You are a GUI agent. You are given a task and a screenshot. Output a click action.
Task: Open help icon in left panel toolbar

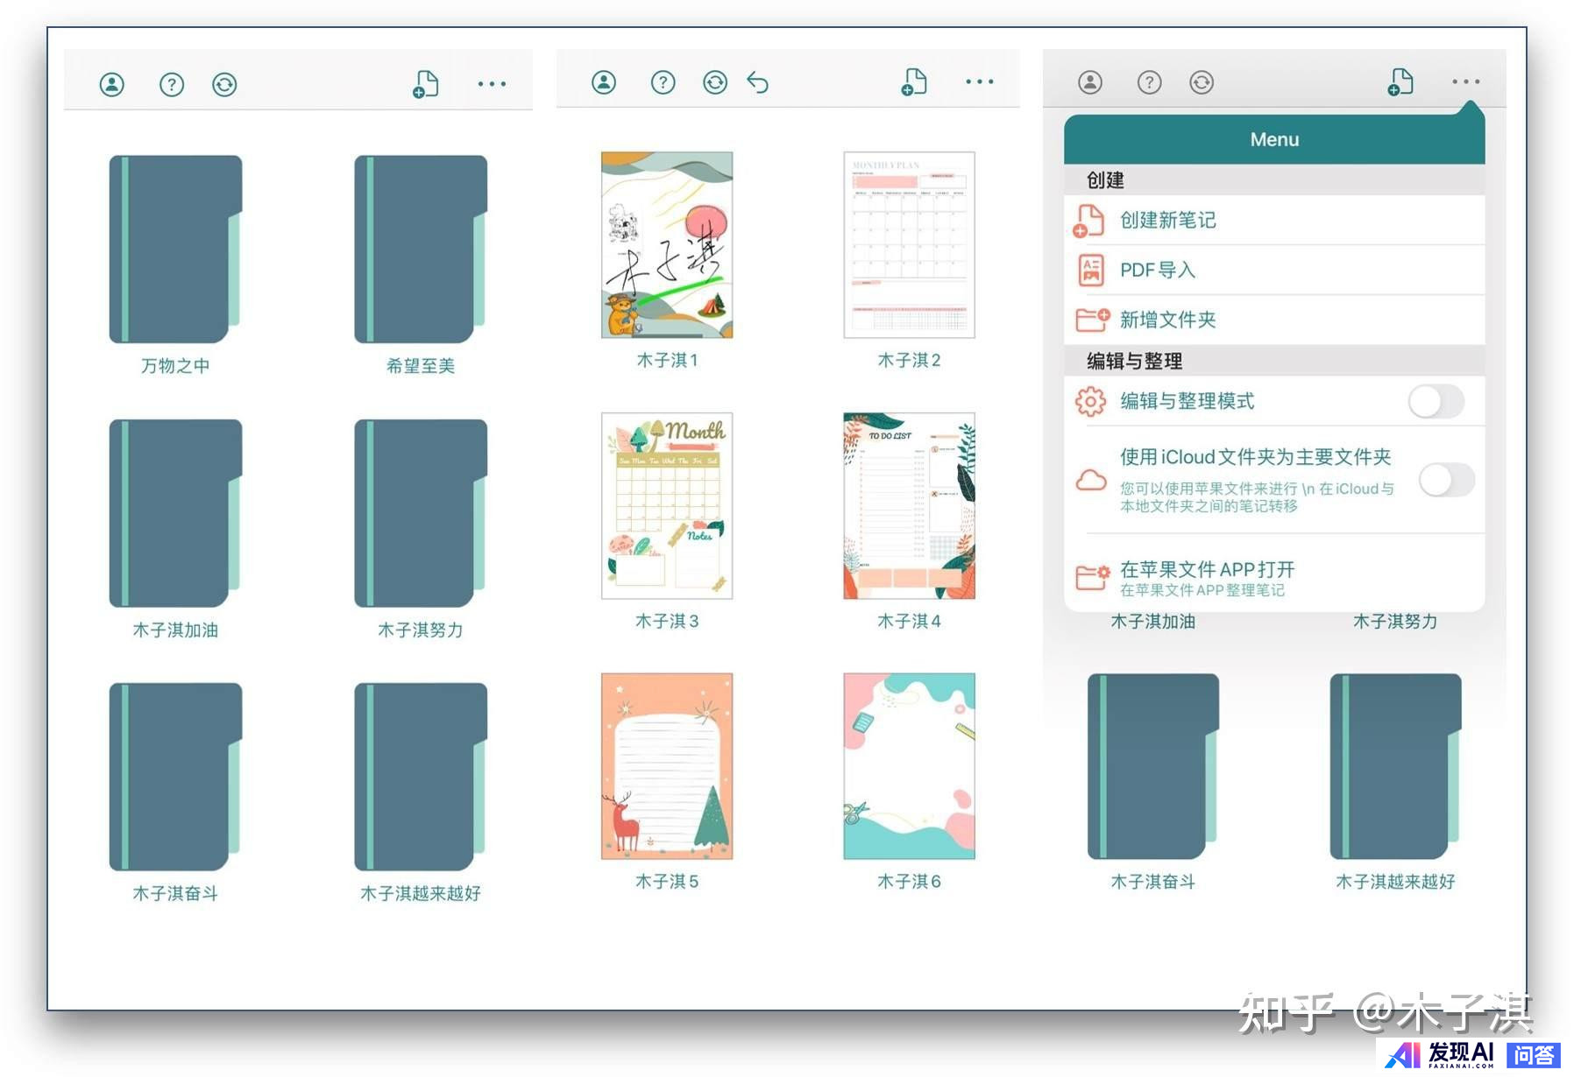coord(172,85)
